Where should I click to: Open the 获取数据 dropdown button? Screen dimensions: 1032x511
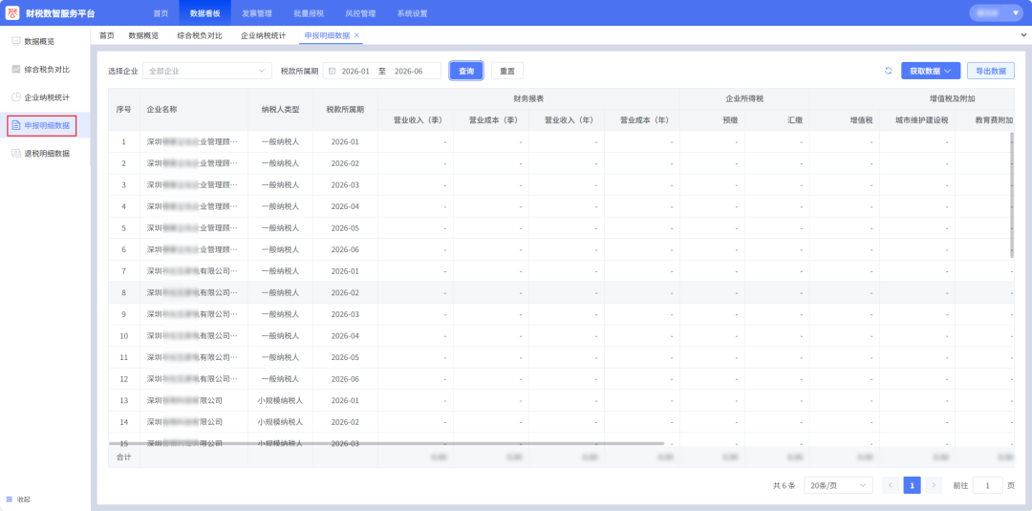click(x=931, y=71)
